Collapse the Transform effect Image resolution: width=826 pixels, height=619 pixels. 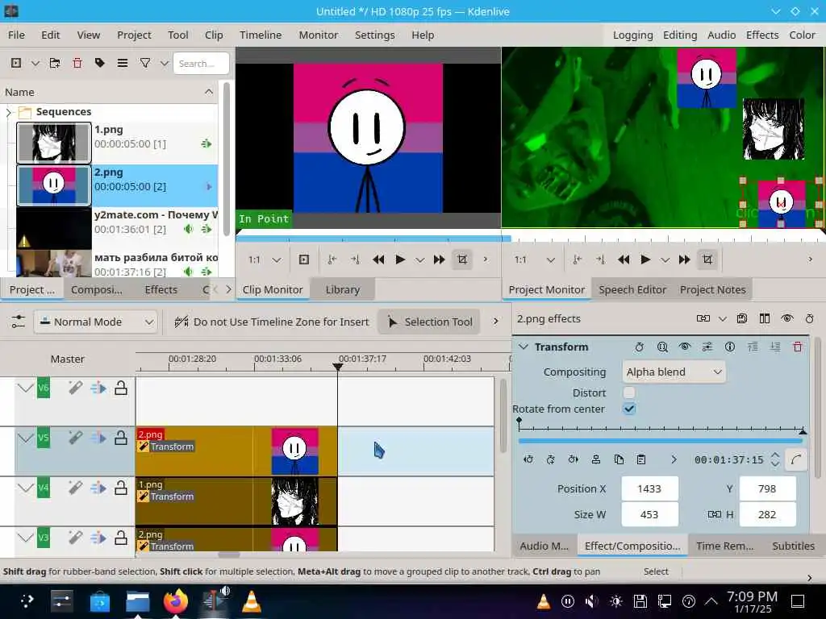click(523, 347)
